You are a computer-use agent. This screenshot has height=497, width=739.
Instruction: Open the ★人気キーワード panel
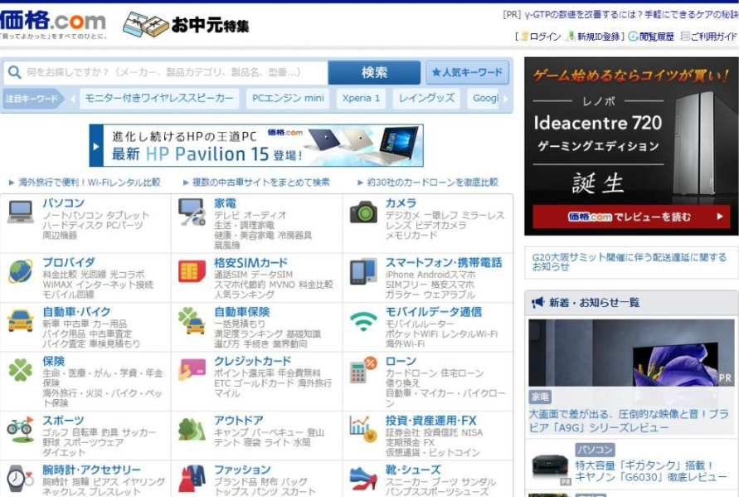(467, 71)
